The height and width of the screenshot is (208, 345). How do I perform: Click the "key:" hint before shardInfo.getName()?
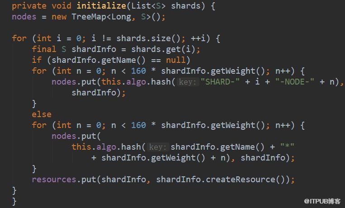click(158, 147)
